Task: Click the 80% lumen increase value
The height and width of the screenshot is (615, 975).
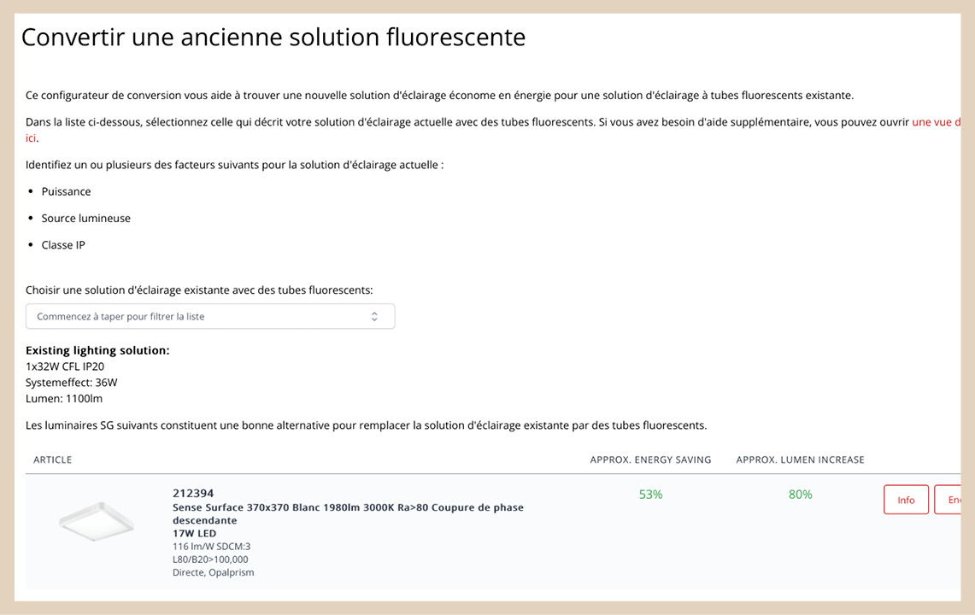Action: (x=801, y=495)
